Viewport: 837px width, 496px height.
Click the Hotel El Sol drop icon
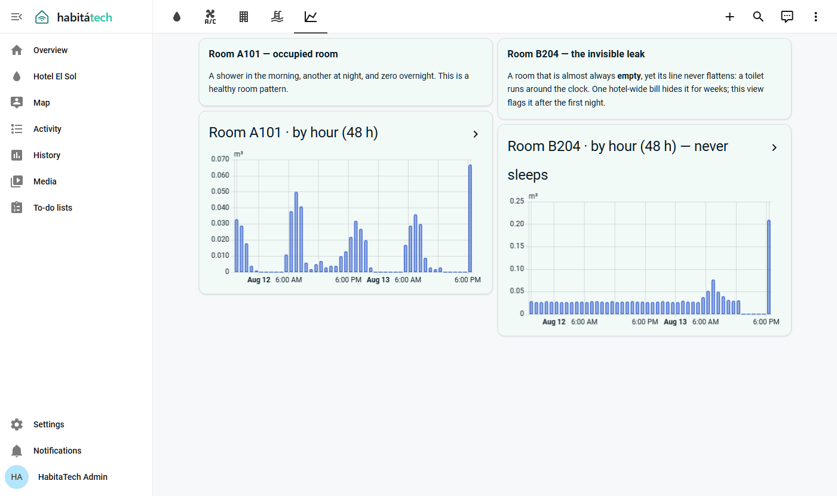pyautogui.click(x=17, y=76)
